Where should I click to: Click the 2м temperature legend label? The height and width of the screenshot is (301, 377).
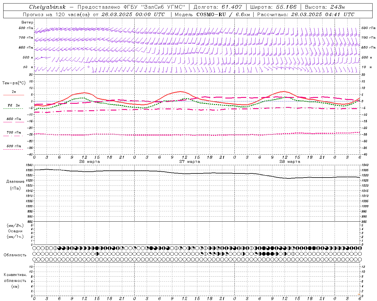coord(14,92)
